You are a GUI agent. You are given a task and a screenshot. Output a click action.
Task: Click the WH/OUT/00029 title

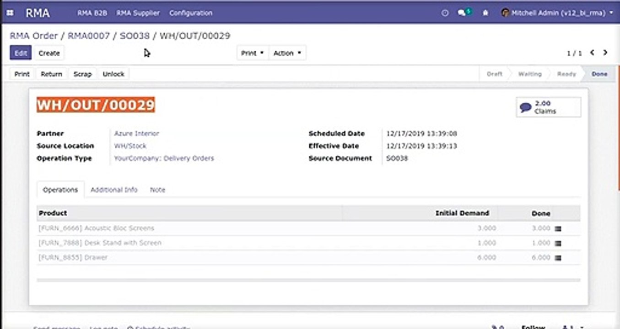tap(96, 105)
